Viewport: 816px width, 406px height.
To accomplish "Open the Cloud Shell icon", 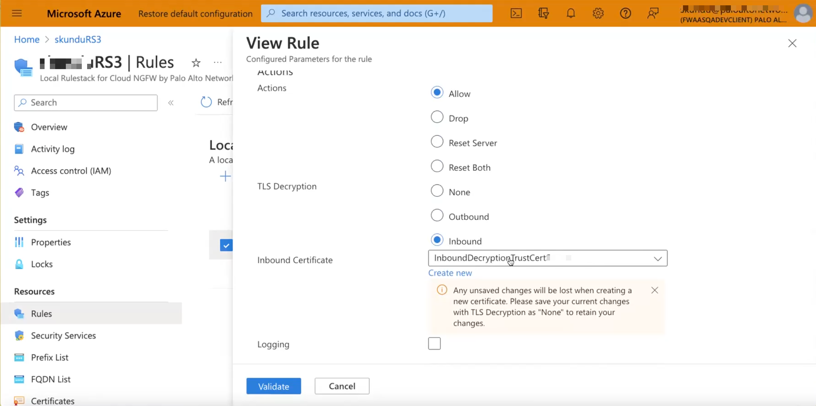I will [x=516, y=13].
